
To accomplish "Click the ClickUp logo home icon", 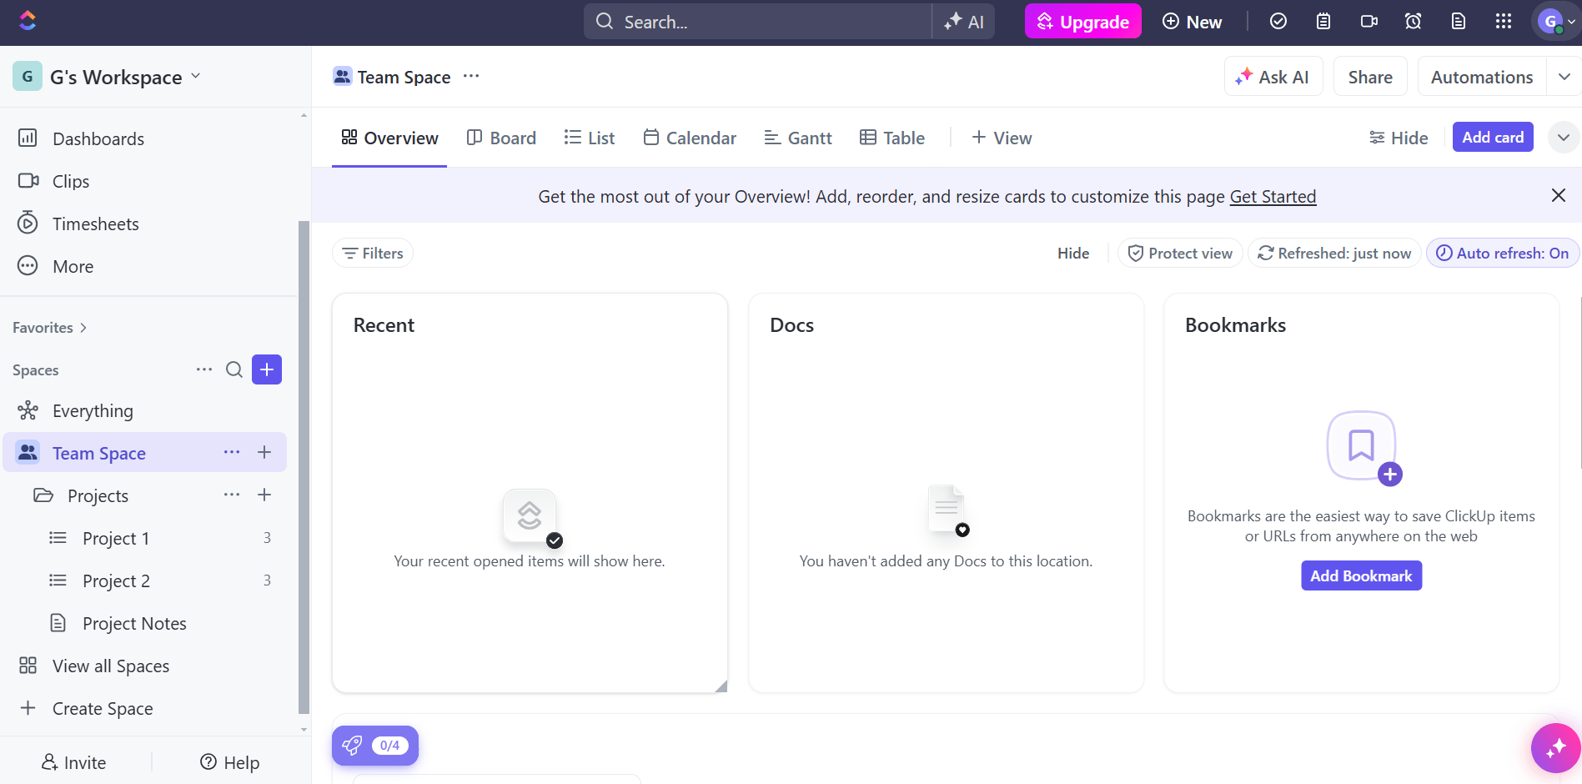I will tap(28, 21).
